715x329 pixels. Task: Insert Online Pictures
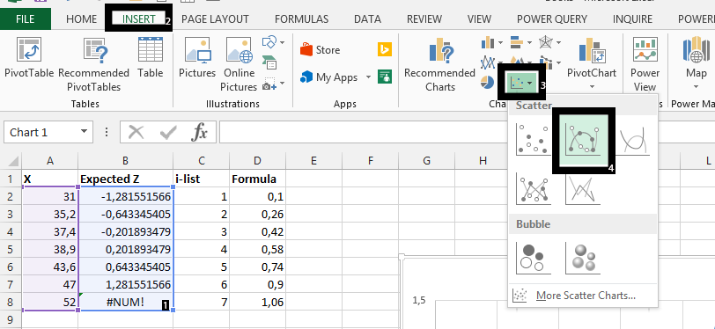[239, 65]
